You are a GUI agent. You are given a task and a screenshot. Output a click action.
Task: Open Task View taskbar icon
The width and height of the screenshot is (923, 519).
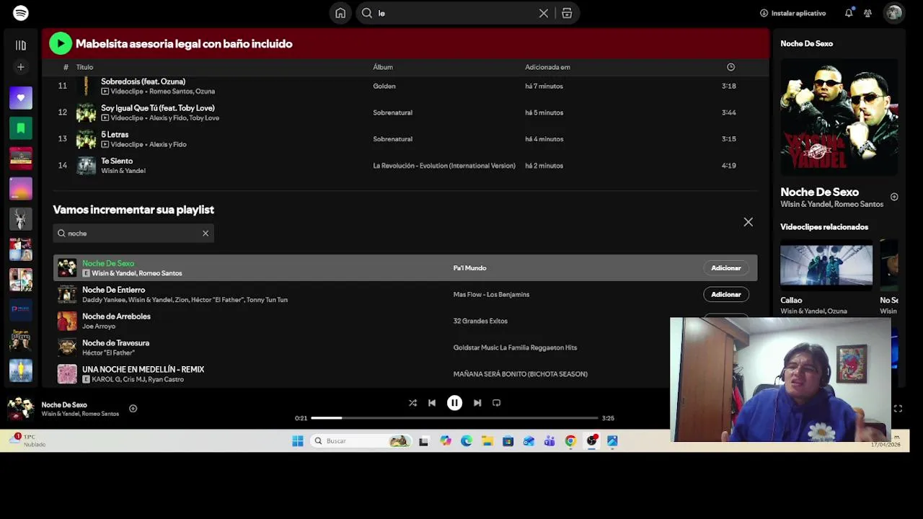click(x=423, y=441)
